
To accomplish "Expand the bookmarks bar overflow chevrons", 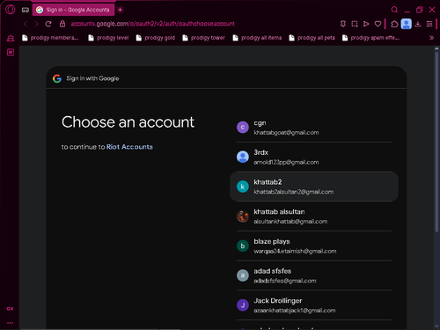I will 431,38.
